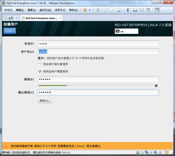Enable 将此用户做为管理员 checkbox
This screenshot has height=156, width=175.
(39, 64)
